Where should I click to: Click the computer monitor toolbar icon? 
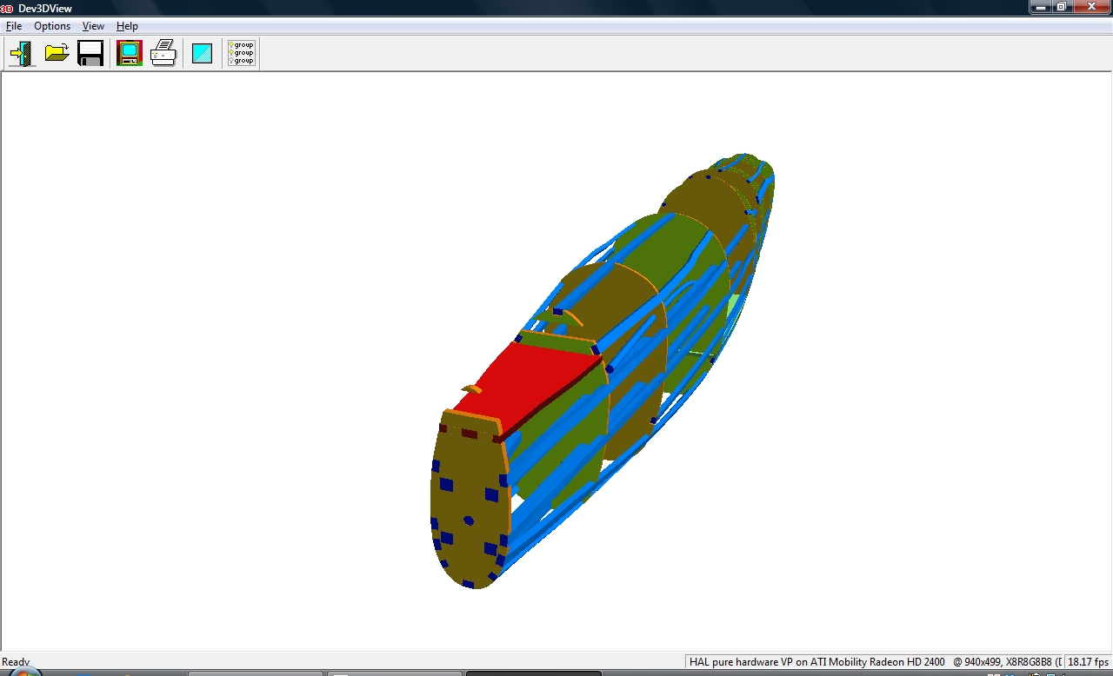[x=130, y=54]
